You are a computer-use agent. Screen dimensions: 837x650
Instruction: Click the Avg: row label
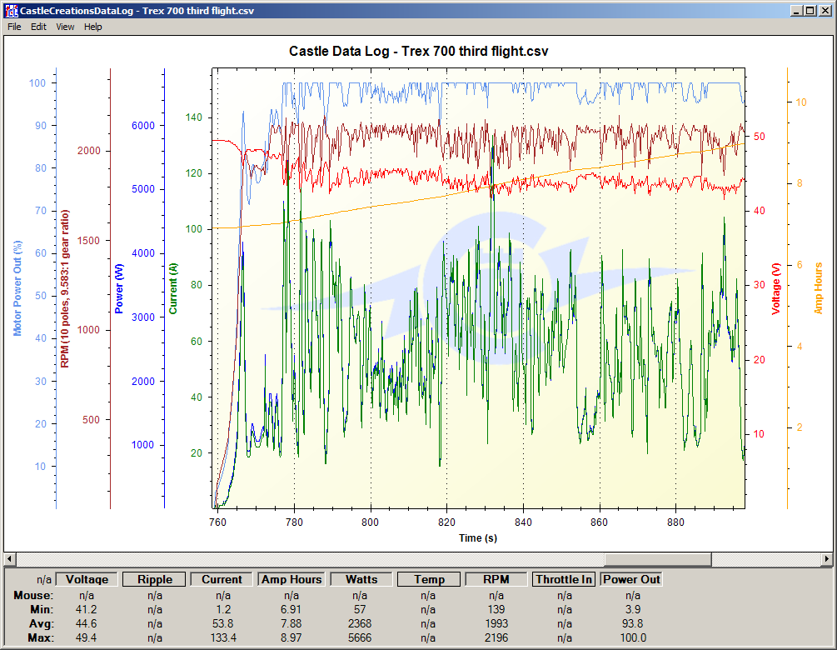(42, 623)
